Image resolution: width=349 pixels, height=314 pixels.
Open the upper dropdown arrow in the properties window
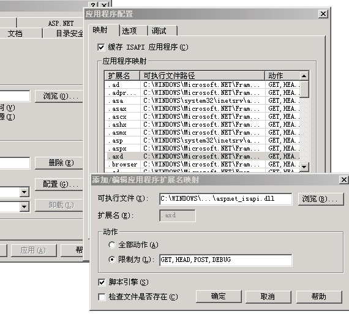tap(24, 192)
